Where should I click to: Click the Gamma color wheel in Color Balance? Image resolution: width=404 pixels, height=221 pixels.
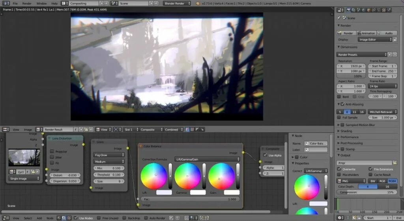click(x=187, y=176)
